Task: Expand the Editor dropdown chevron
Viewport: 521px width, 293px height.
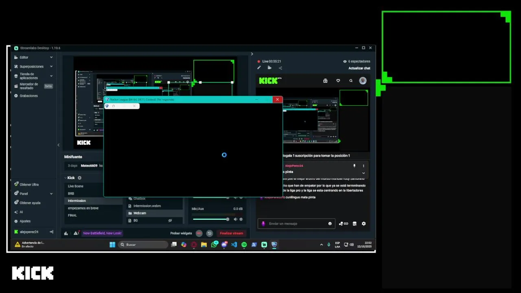Action: pyautogui.click(x=51, y=57)
